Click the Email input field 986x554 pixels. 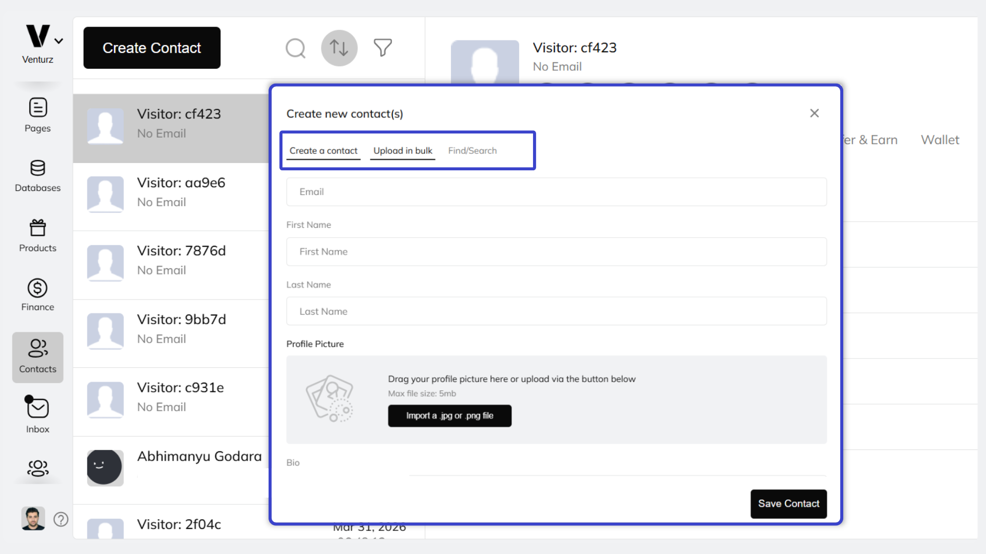coord(556,191)
